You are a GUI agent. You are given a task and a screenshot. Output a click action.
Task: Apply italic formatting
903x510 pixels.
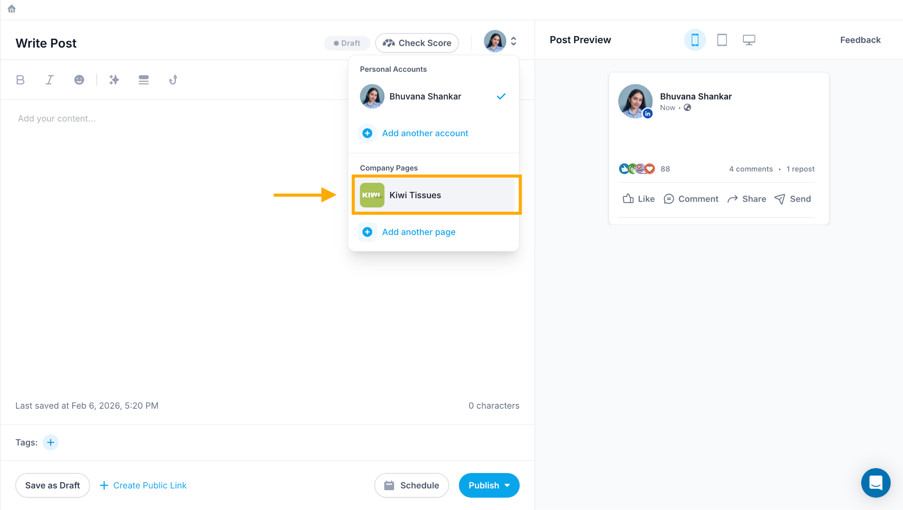(50, 80)
